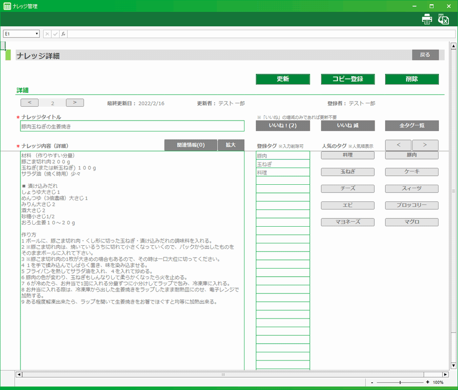Click the print icon in the toolbar
This screenshot has width=458, height=390.
[x=427, y=19]
